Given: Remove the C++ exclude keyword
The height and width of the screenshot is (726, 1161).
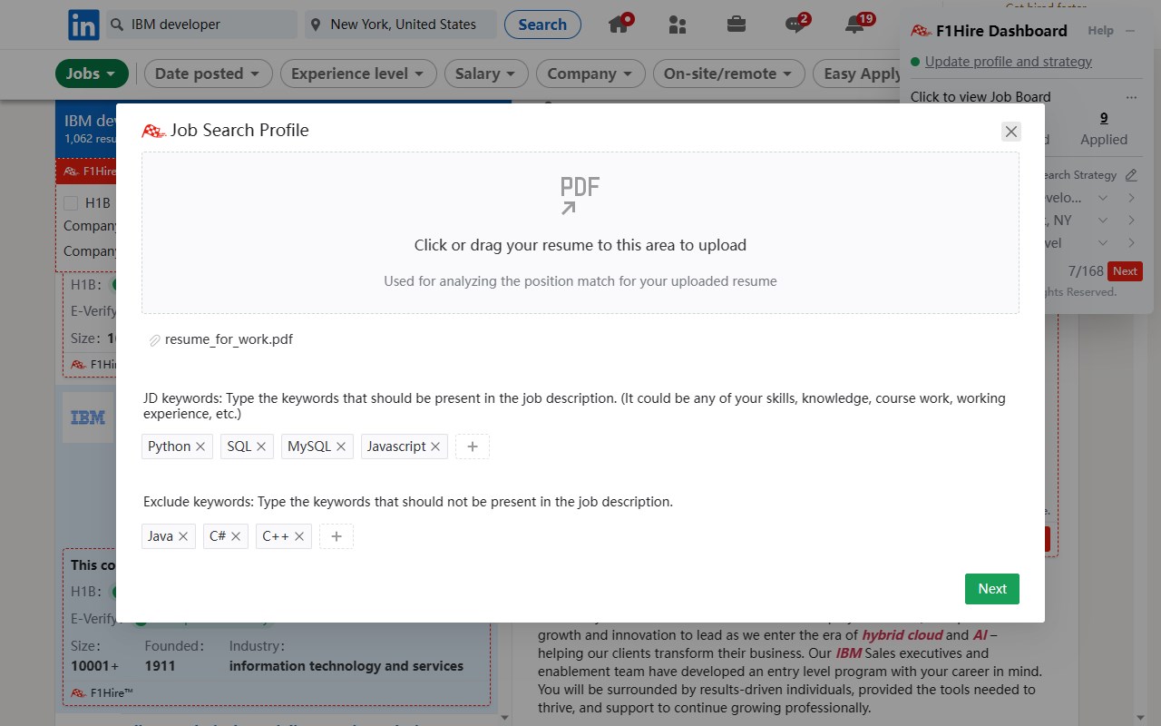Looking at the screenshot, I should click(299, 536).
